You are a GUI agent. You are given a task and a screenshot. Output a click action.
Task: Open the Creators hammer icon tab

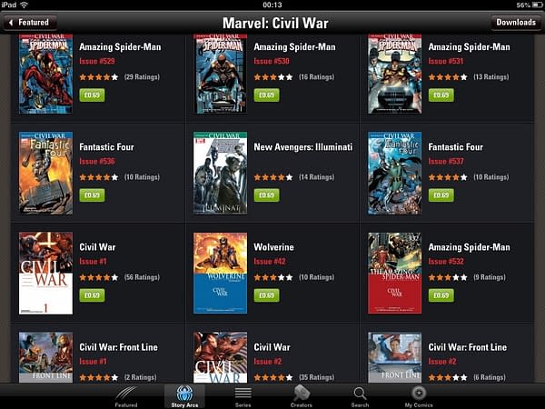coord(302,397)
